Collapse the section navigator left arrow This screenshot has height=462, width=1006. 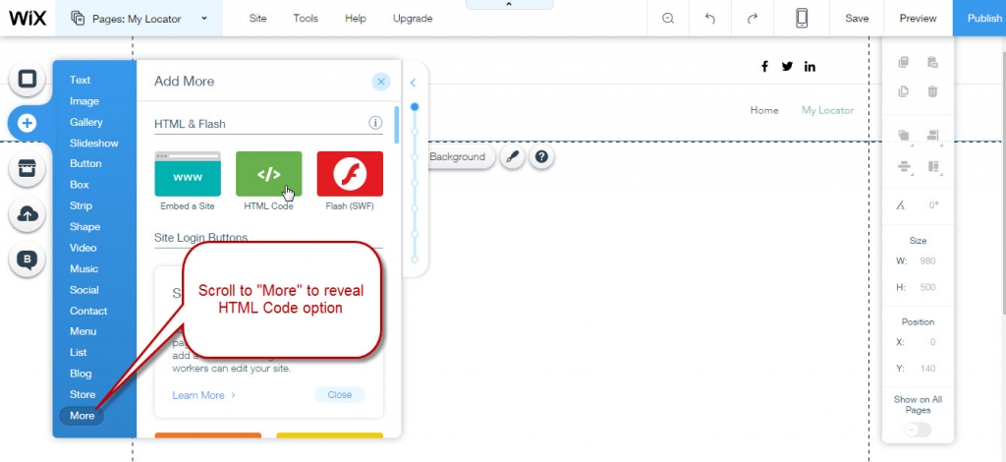pos(414,83)
